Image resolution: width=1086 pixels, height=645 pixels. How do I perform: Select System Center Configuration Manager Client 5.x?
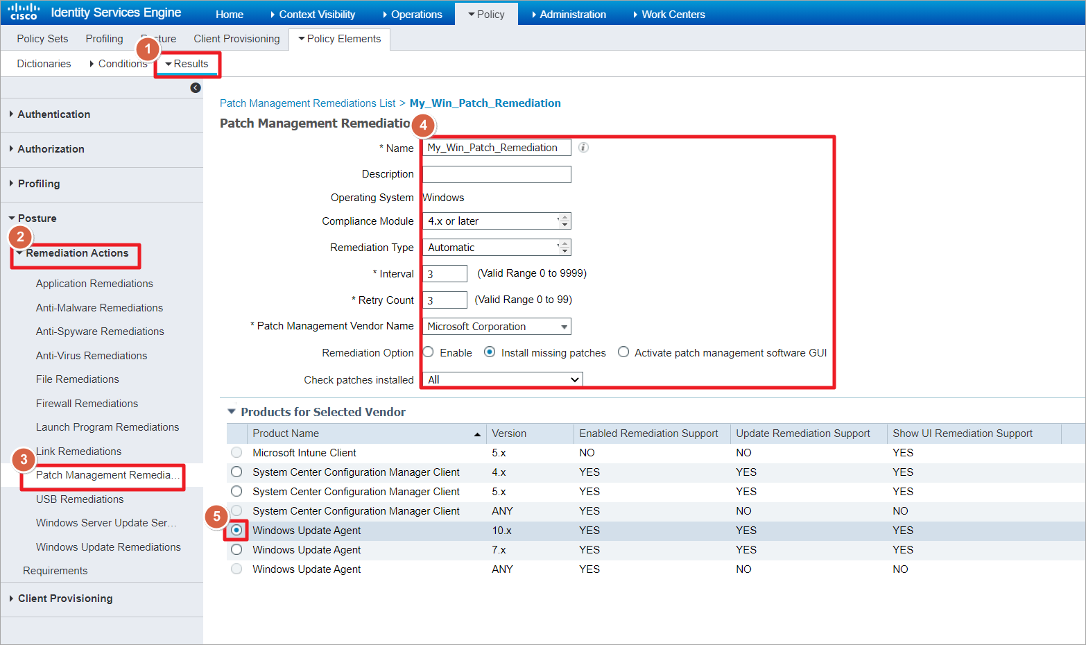pyautogui.click(x=236, y=491)
